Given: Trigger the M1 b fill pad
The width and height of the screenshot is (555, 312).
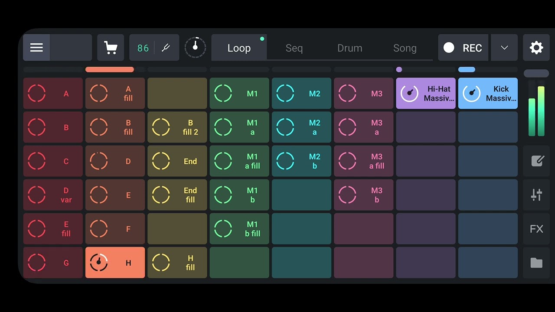Looking at the screenshot, I should pos(239,228).
